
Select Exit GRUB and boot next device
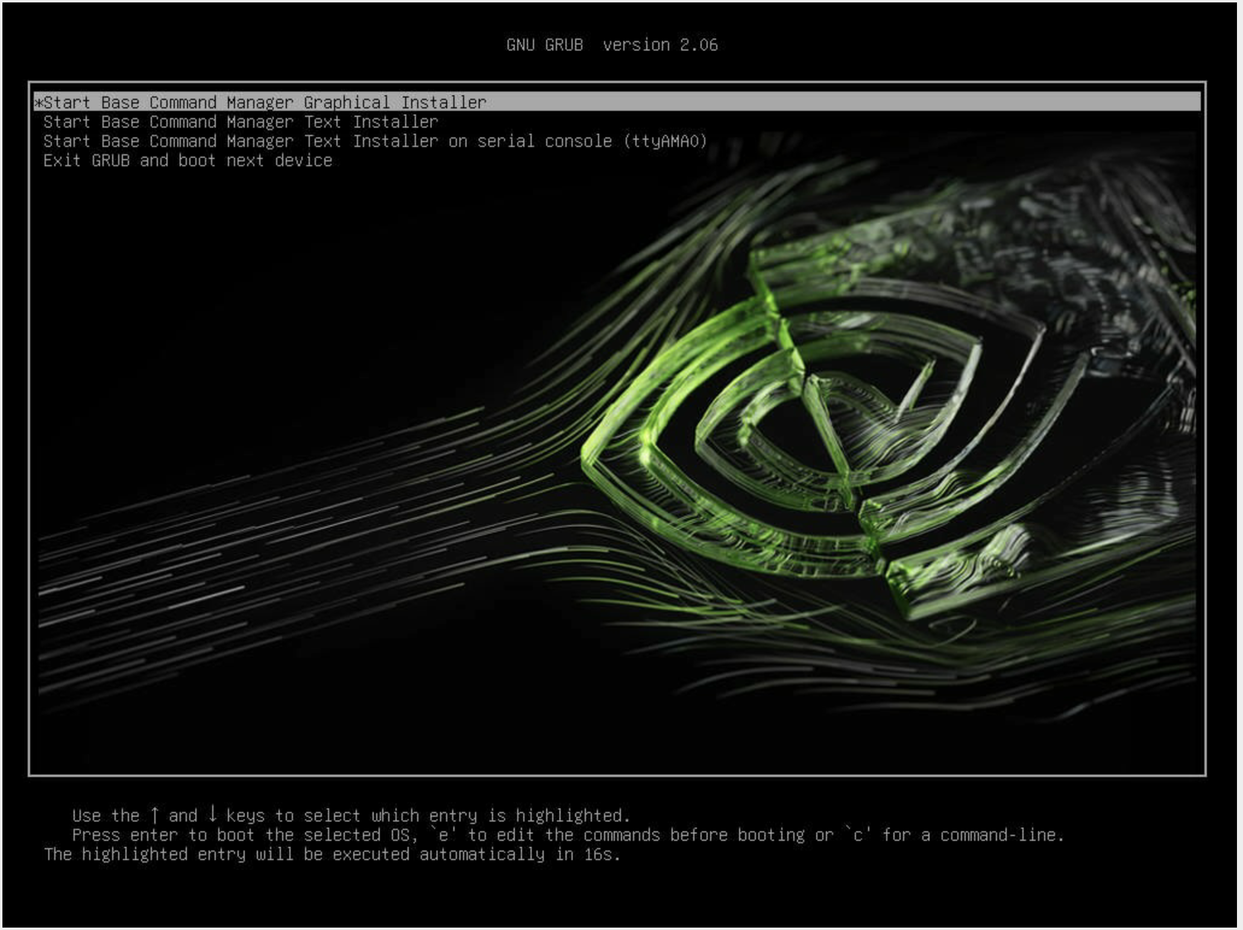coord(187,160)
